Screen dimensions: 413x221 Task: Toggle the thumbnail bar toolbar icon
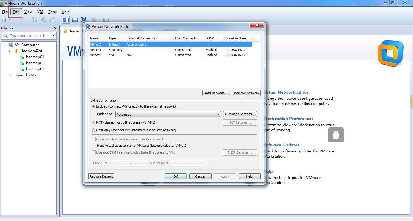pyautogui.click(x=75, y=20)
